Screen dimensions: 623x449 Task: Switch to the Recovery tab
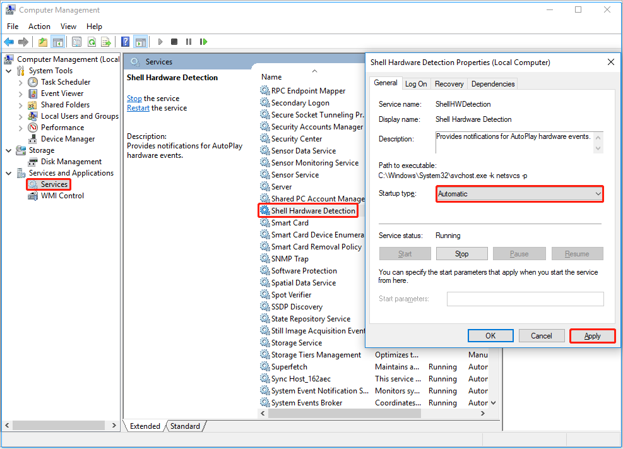(448, 83)
